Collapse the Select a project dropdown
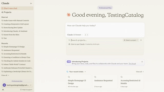The width and height of the screenshot is (164, 92). pos(131,40)
